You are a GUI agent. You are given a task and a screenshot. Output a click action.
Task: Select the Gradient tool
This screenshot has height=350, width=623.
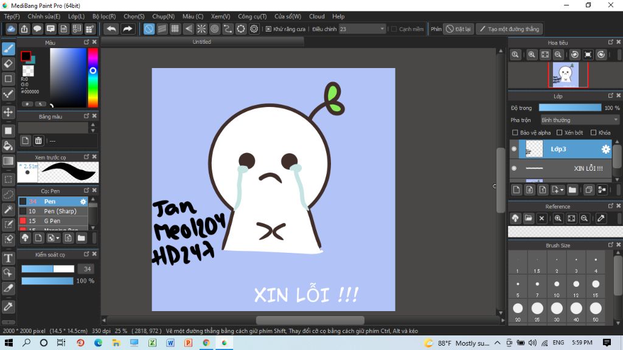pos(9,160)
